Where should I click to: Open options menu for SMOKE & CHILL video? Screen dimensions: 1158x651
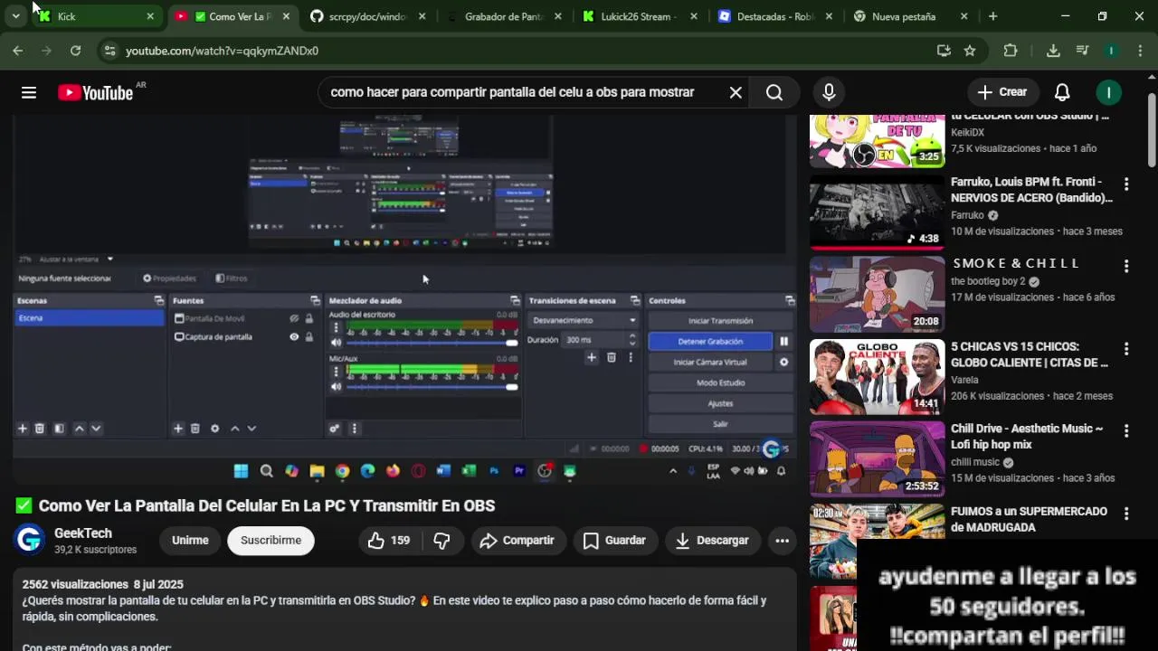click(x=1126, y=267)
